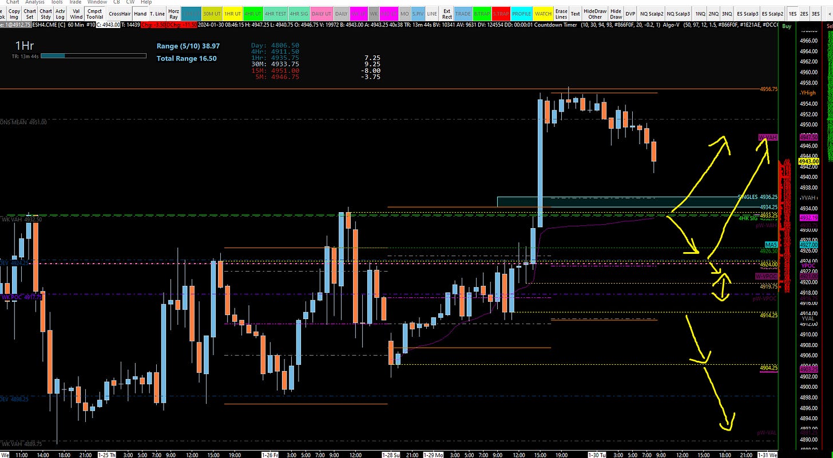Click the LINE toolbar button
Screen dimensions: 833x458
433,14
